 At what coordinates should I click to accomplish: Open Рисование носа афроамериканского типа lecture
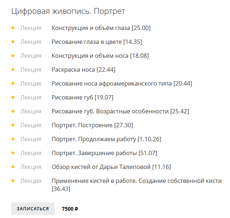point(121,84)
